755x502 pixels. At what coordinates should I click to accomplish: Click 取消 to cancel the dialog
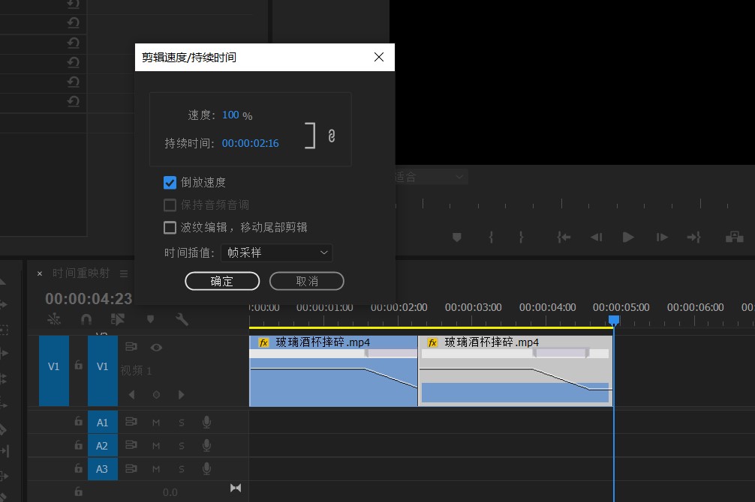(306, 281)
